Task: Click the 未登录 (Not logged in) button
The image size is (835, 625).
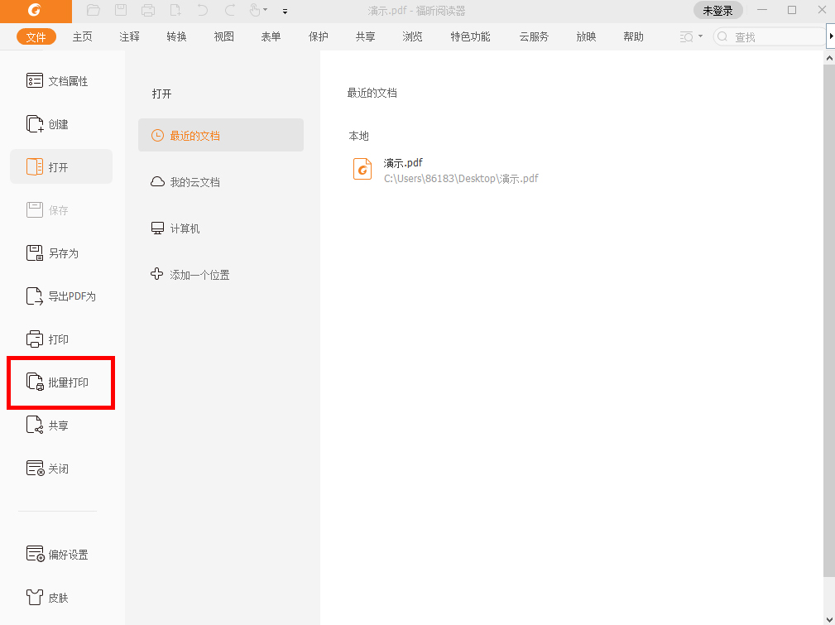Action: (717, 11)
